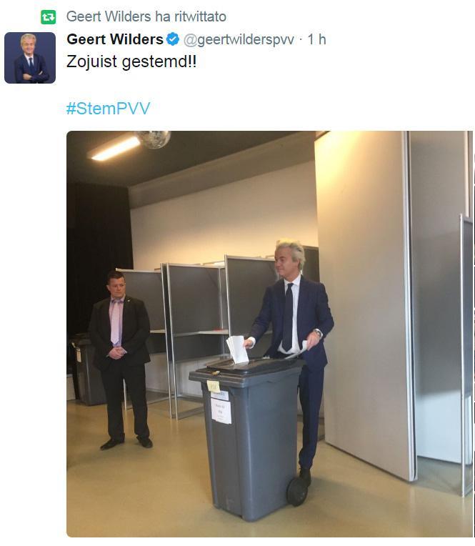475x546 pixels.
Task: Click the ceiling light in the photo
Action: tap(114, 149)
